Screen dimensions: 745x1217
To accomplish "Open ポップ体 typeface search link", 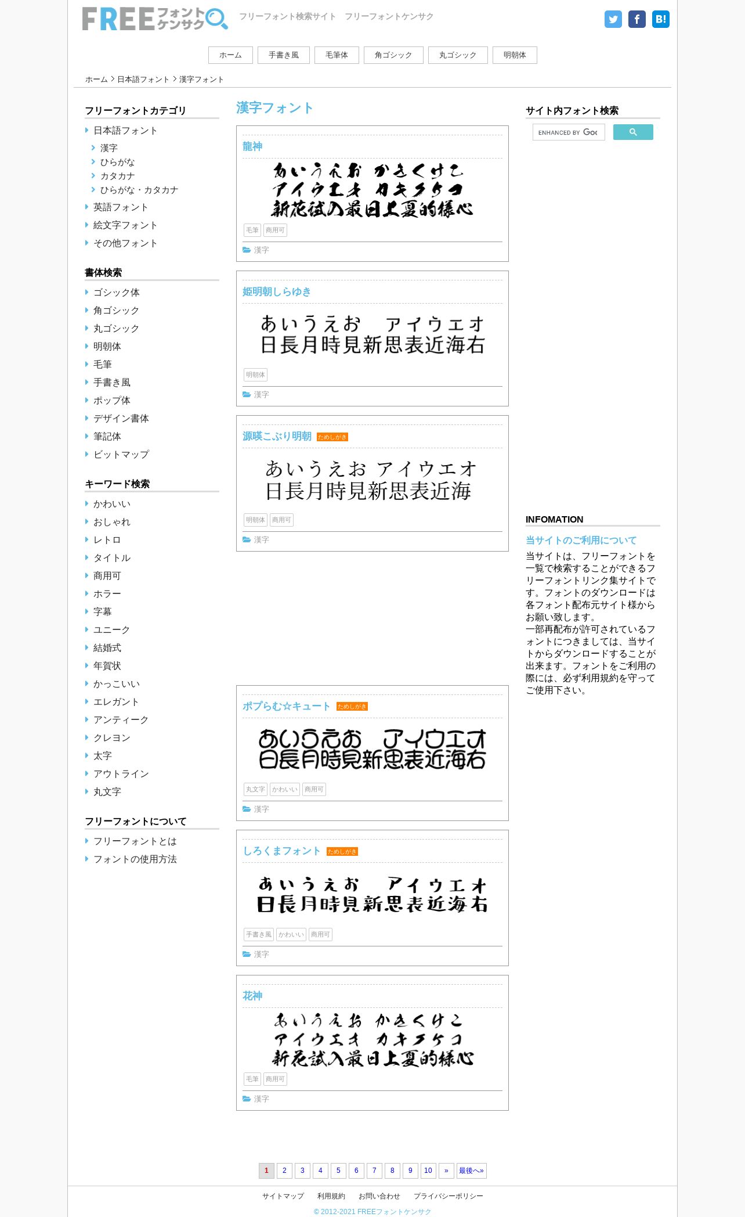I will [x=112, y=401].
